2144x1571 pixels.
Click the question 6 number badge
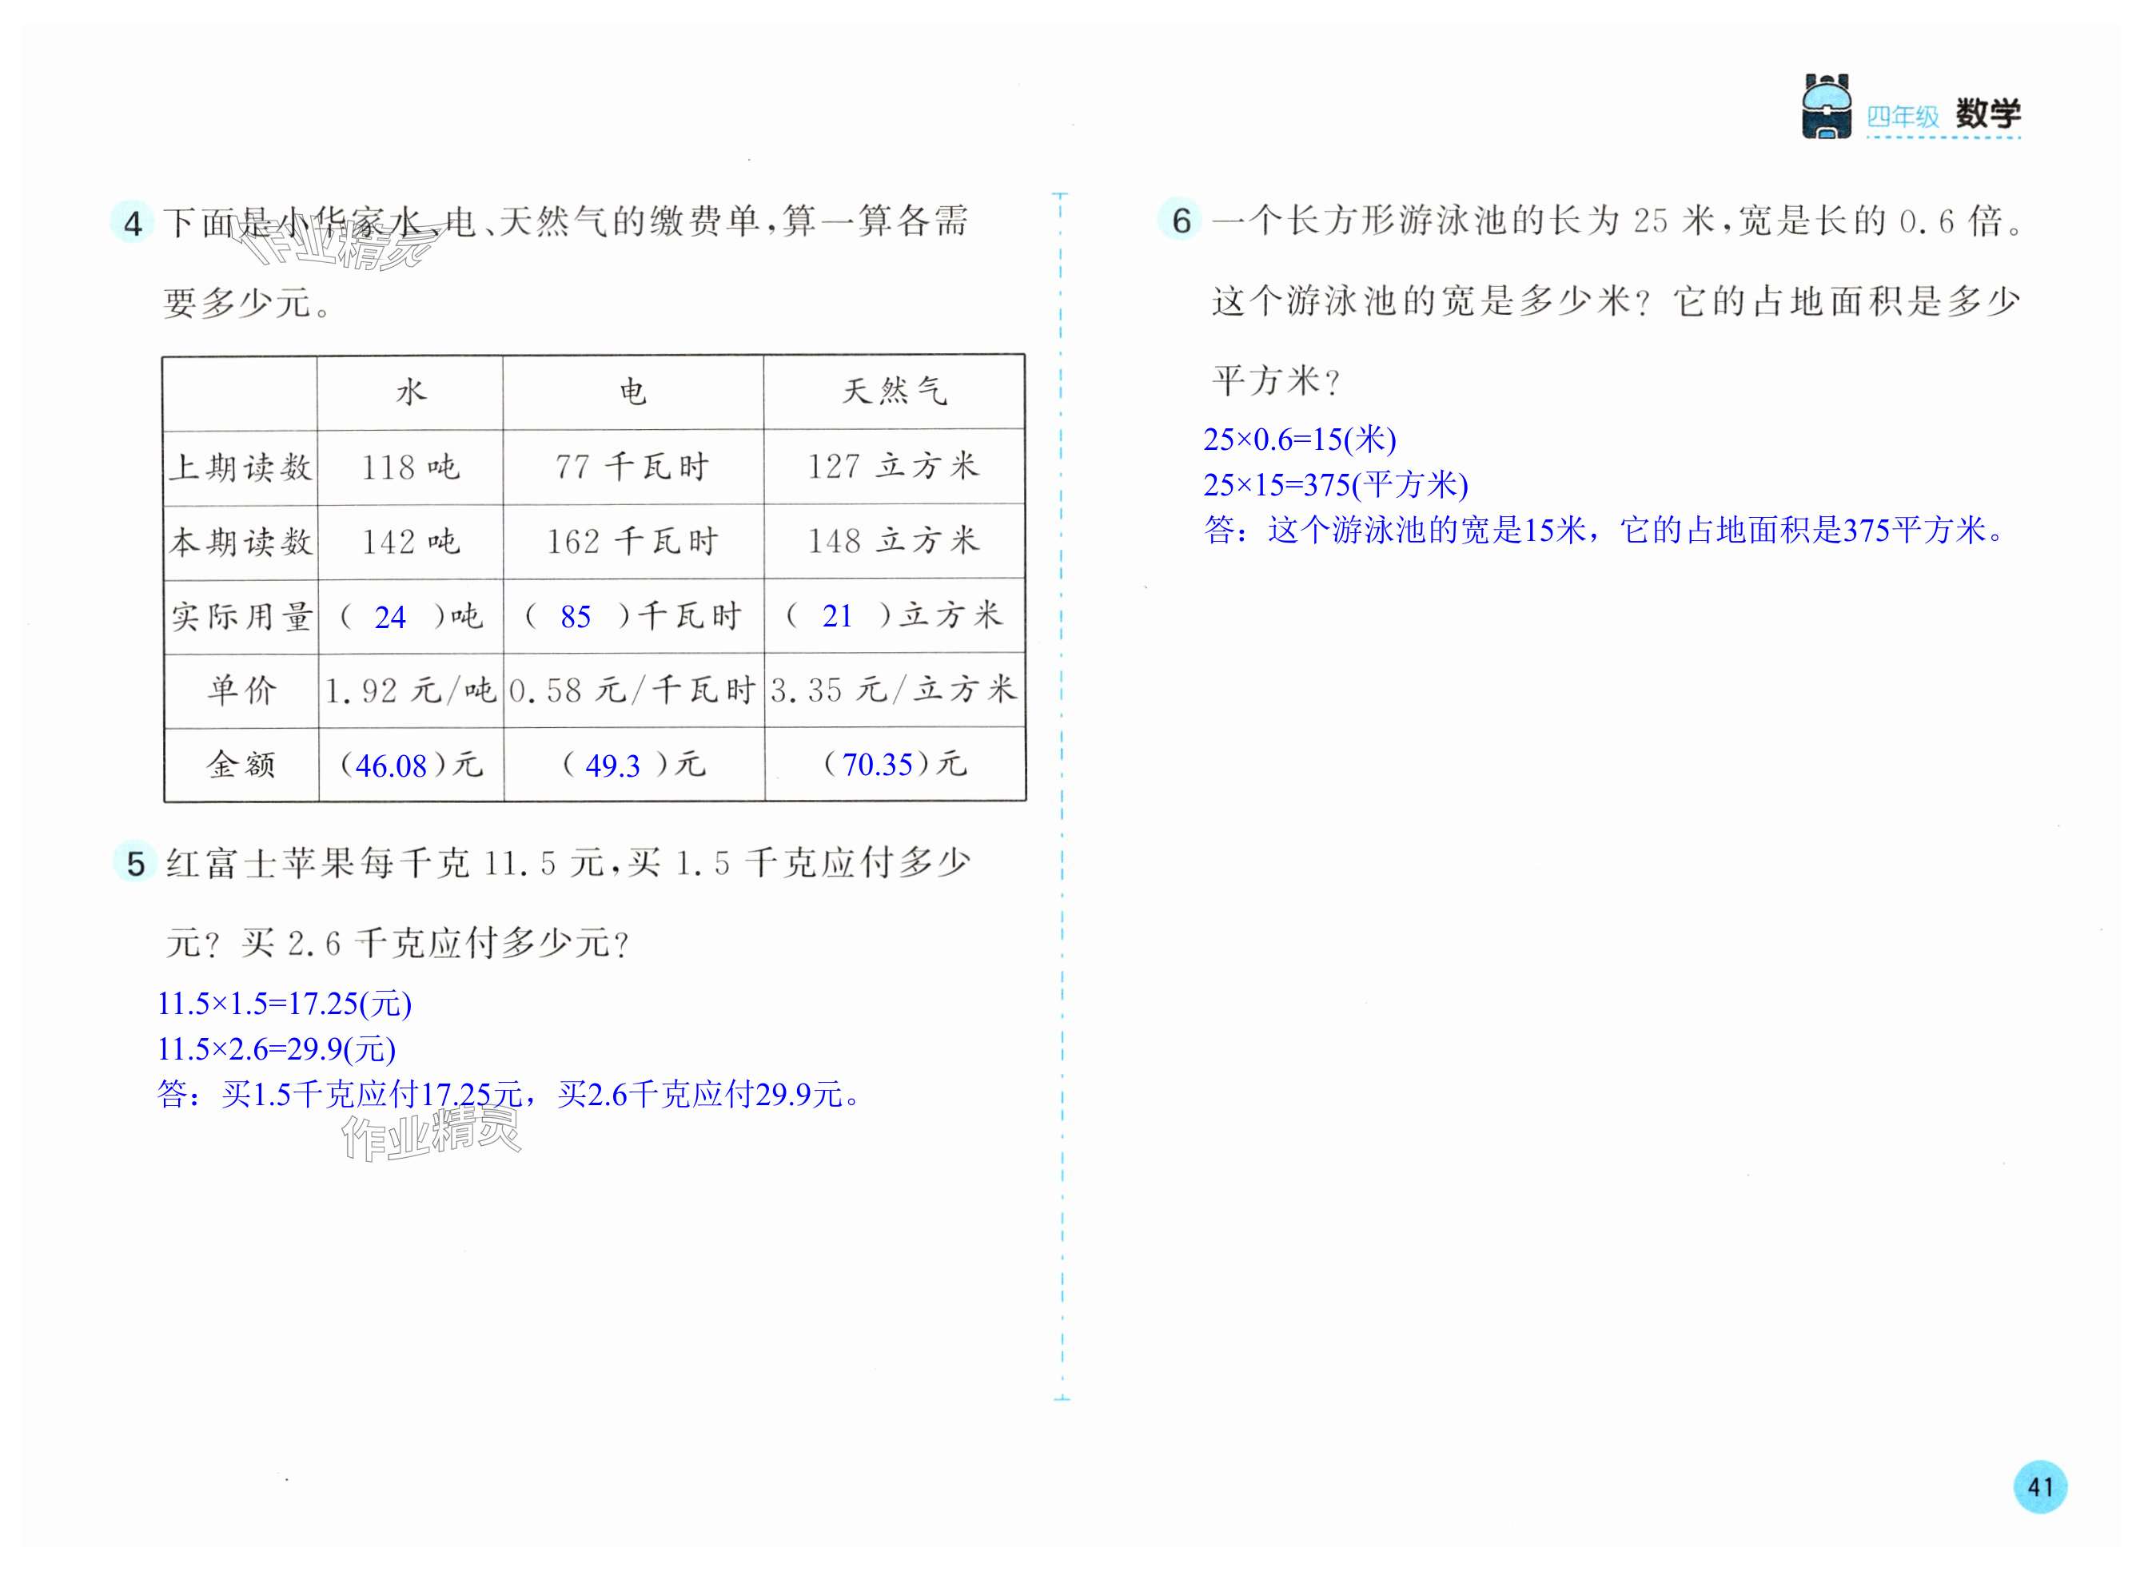click(1181, 221)
